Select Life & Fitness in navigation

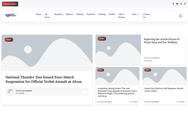coord(122,16)
